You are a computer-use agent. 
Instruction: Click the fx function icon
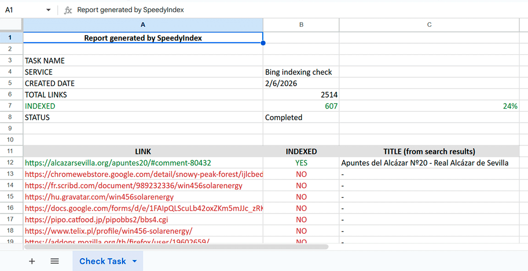[68, 10]
